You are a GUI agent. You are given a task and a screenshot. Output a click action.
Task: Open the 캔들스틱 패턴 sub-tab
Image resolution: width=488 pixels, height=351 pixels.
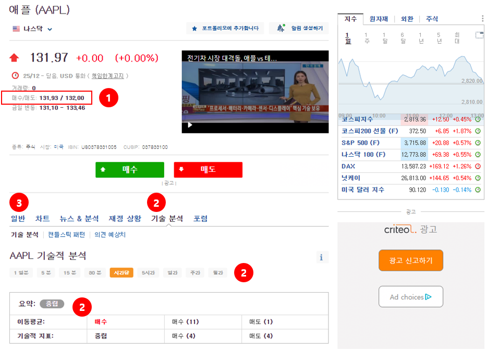point(66,234)
